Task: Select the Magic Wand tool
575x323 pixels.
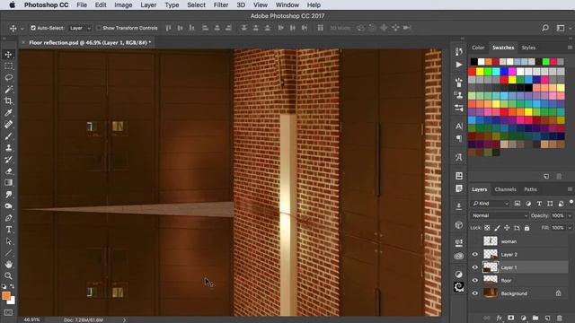Action: [8, 90]
